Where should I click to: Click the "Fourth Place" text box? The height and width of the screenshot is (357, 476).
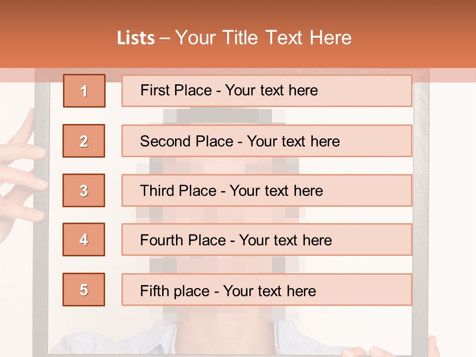pos(267,239)
